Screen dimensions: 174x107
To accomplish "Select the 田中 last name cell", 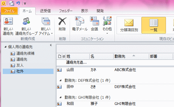I will [x=70, y=87].
